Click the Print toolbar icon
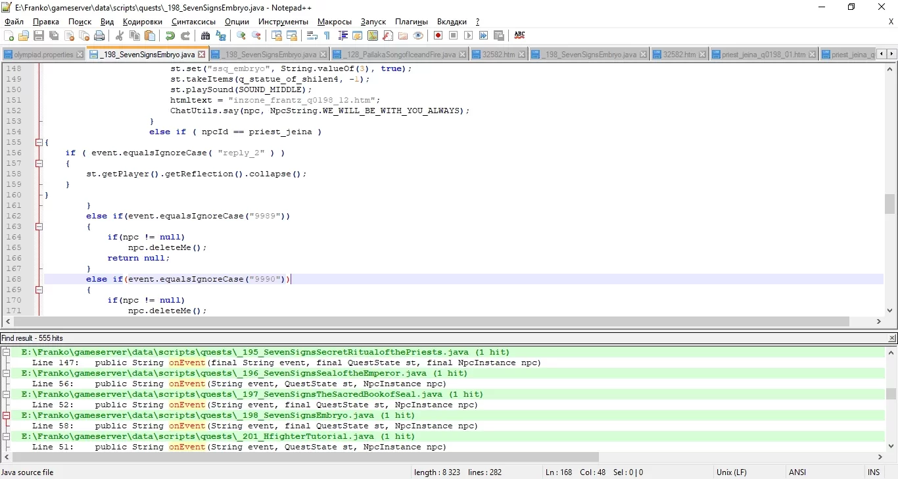Screen dimensions: 898x479 (x=99, y=36)
